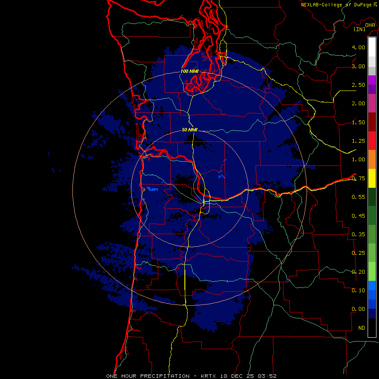Screen dimensions: 379x379
Task: Select the light blue 0.10 legend swatch
Action: click(x=372, y=286)
